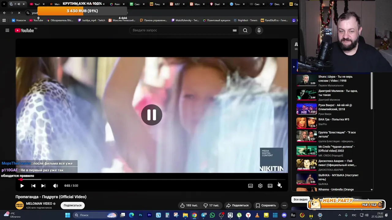Click the YouTube logo

tap(24, 30)
